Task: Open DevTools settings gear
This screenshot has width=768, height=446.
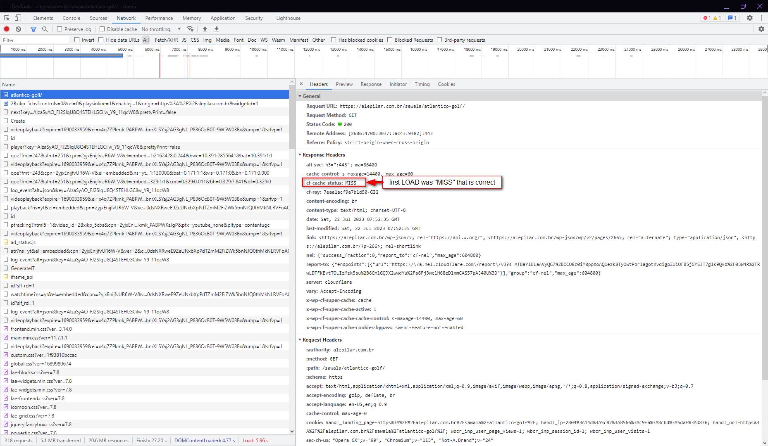Action: click(749, 18)
